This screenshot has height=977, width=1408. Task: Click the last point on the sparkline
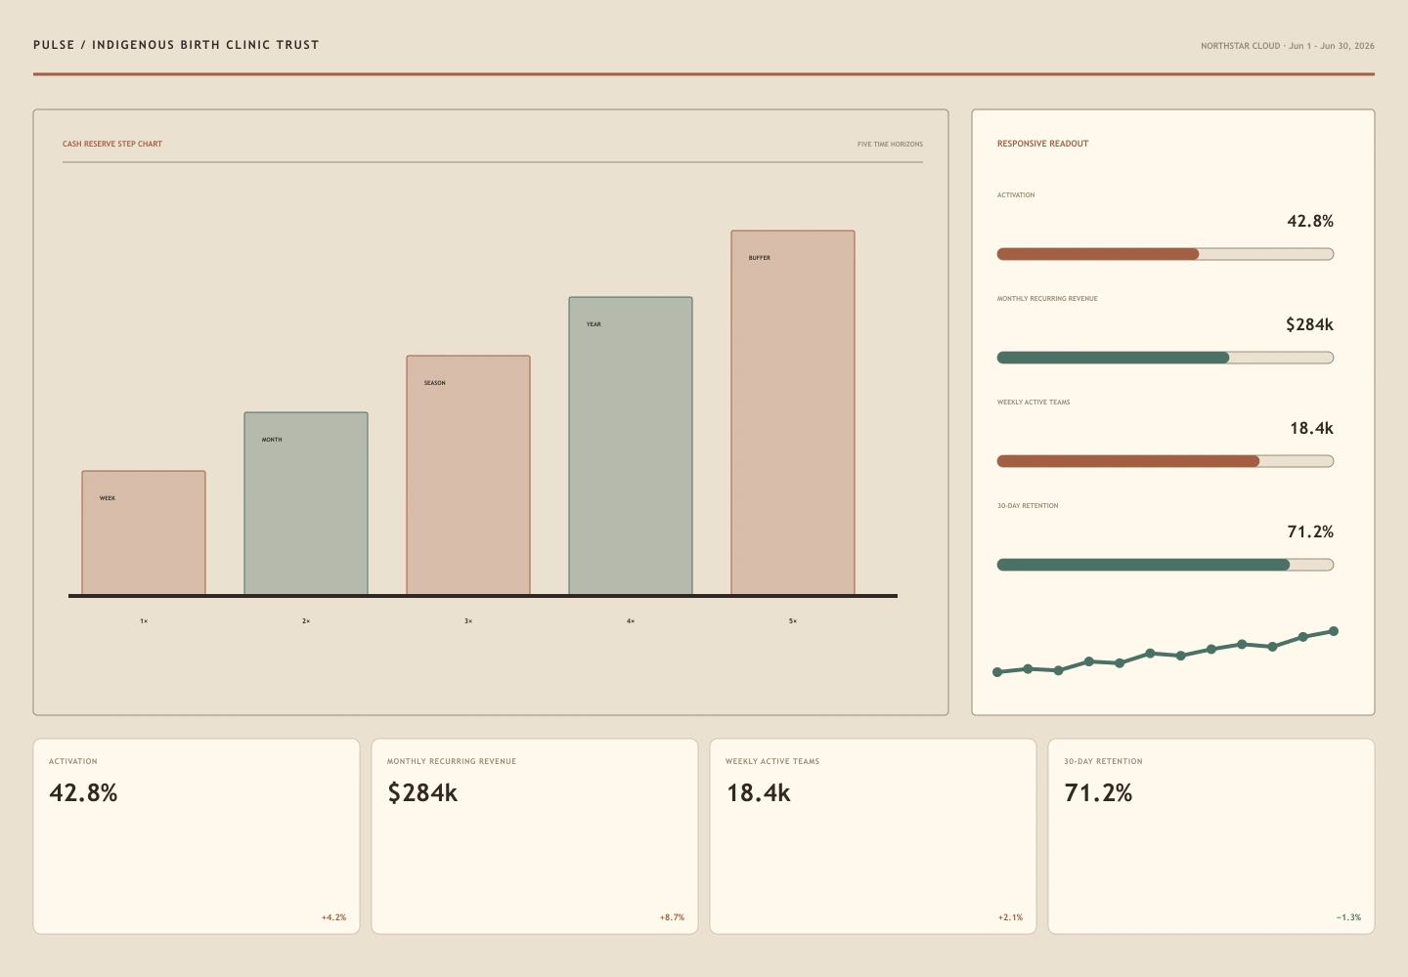1334,631
